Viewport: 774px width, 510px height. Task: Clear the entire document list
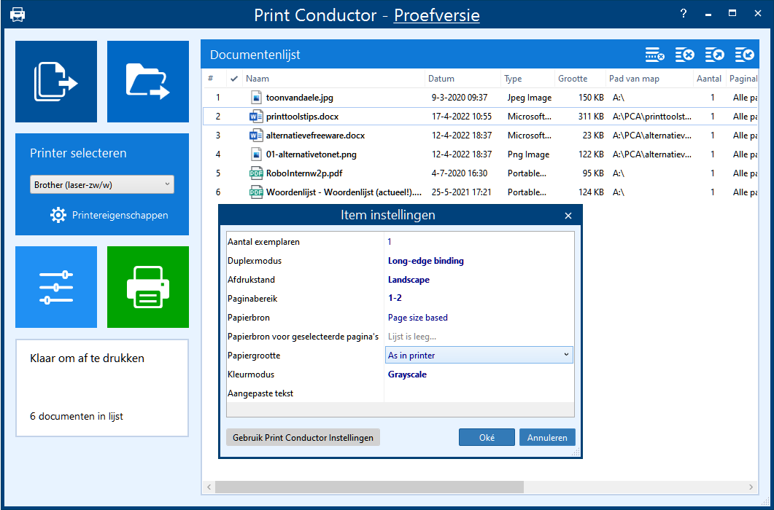(685, 55)
